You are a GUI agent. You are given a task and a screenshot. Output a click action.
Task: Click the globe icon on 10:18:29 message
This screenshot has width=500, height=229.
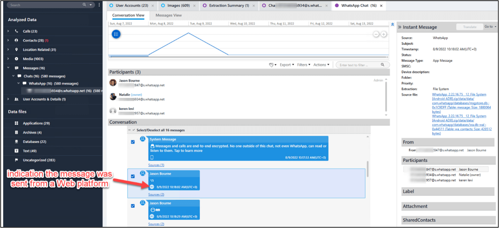152,217
